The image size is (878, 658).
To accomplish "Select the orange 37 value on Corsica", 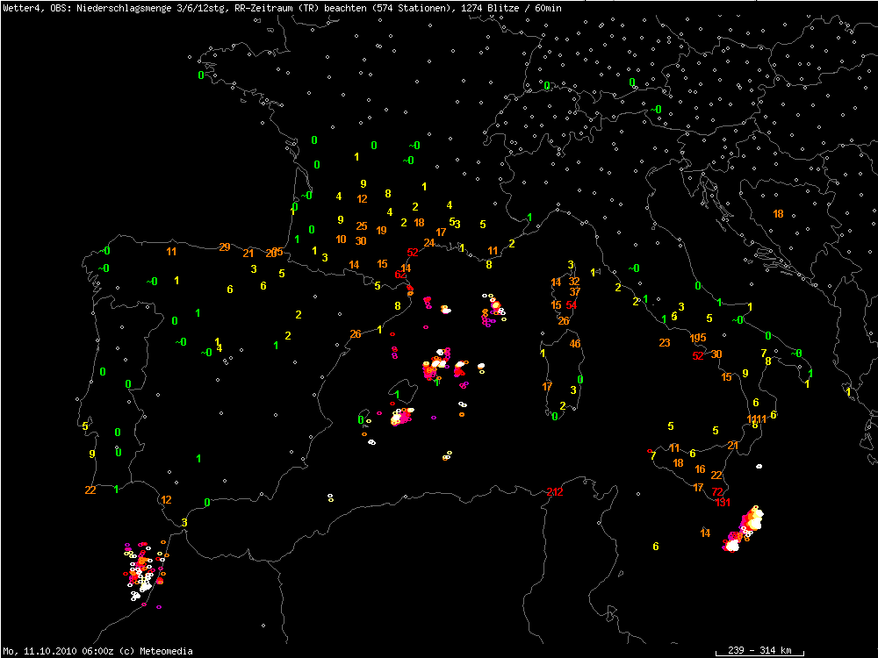I will coord(574,291).
